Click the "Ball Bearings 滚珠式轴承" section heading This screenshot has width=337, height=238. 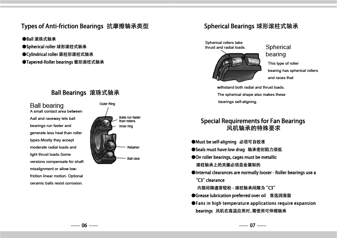[85, 93]
